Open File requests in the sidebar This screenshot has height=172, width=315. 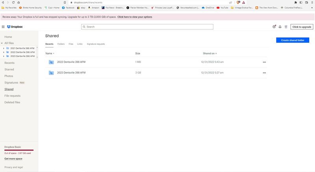pos(13,96)
